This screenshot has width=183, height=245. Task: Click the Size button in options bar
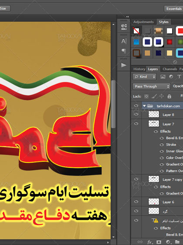pyautogui.click(x=5, y=8)
